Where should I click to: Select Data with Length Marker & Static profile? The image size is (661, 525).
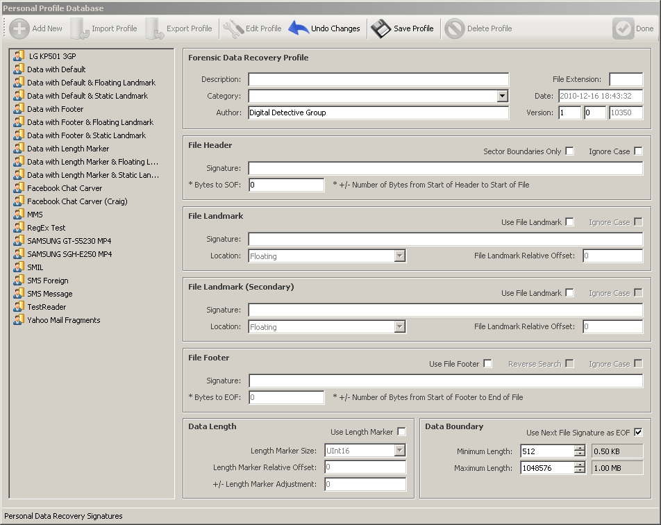click(93, 175)
